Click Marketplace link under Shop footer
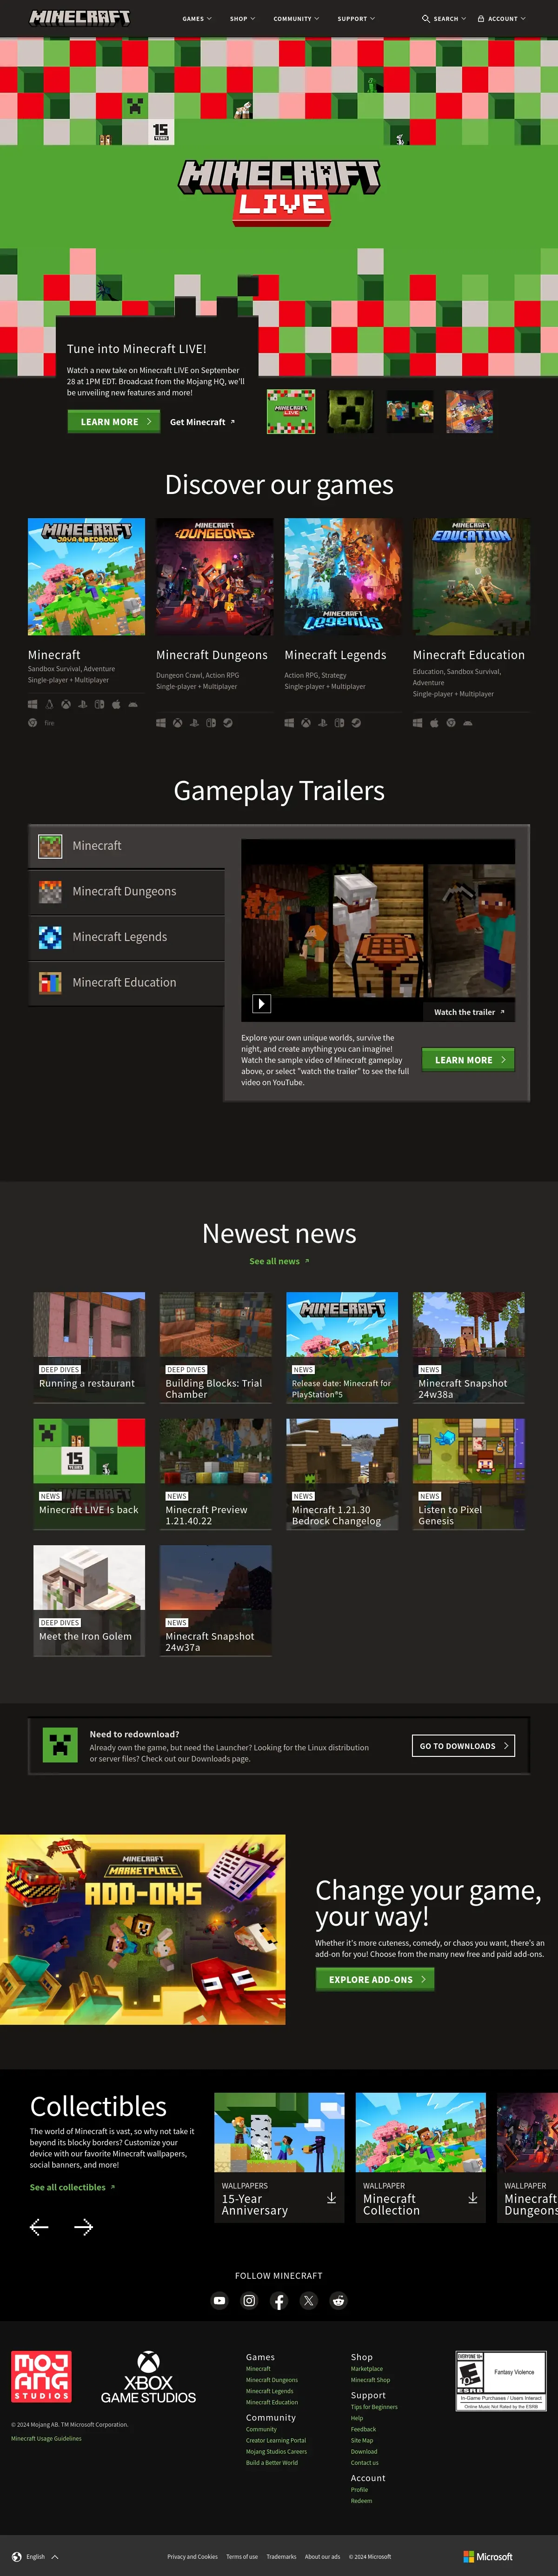 367,2368
